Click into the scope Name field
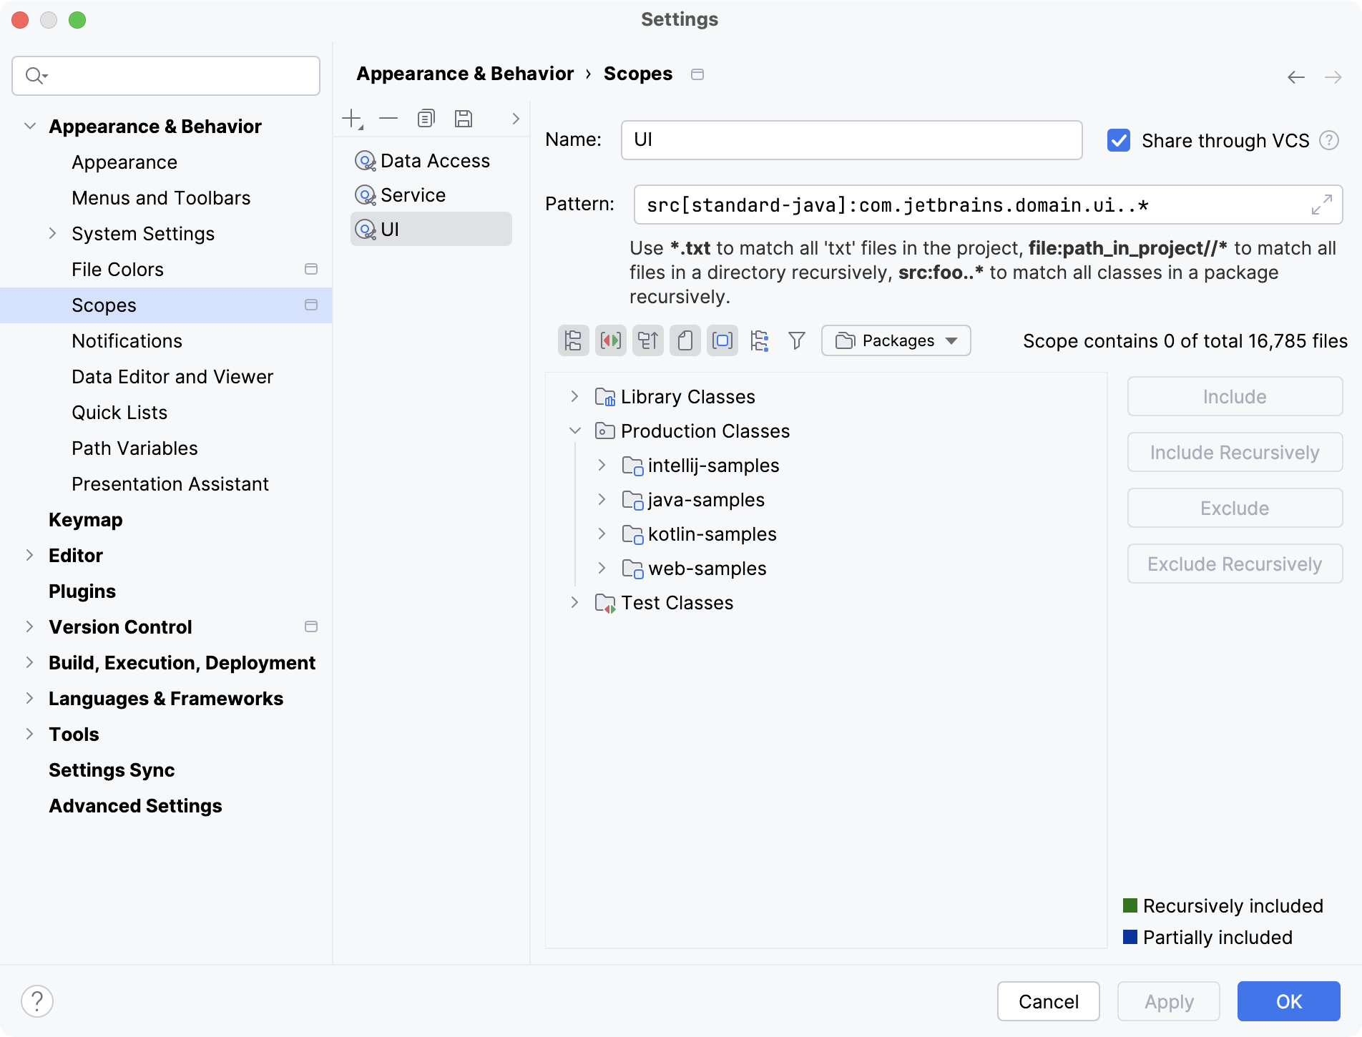The height and width of the screenshot is (1037, 1362). coord(851,140)
